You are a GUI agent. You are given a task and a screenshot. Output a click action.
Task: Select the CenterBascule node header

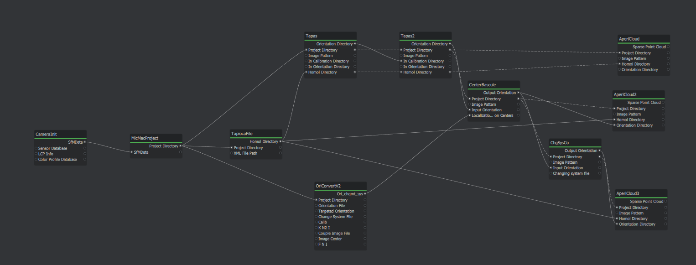click(x=493, y=85)
